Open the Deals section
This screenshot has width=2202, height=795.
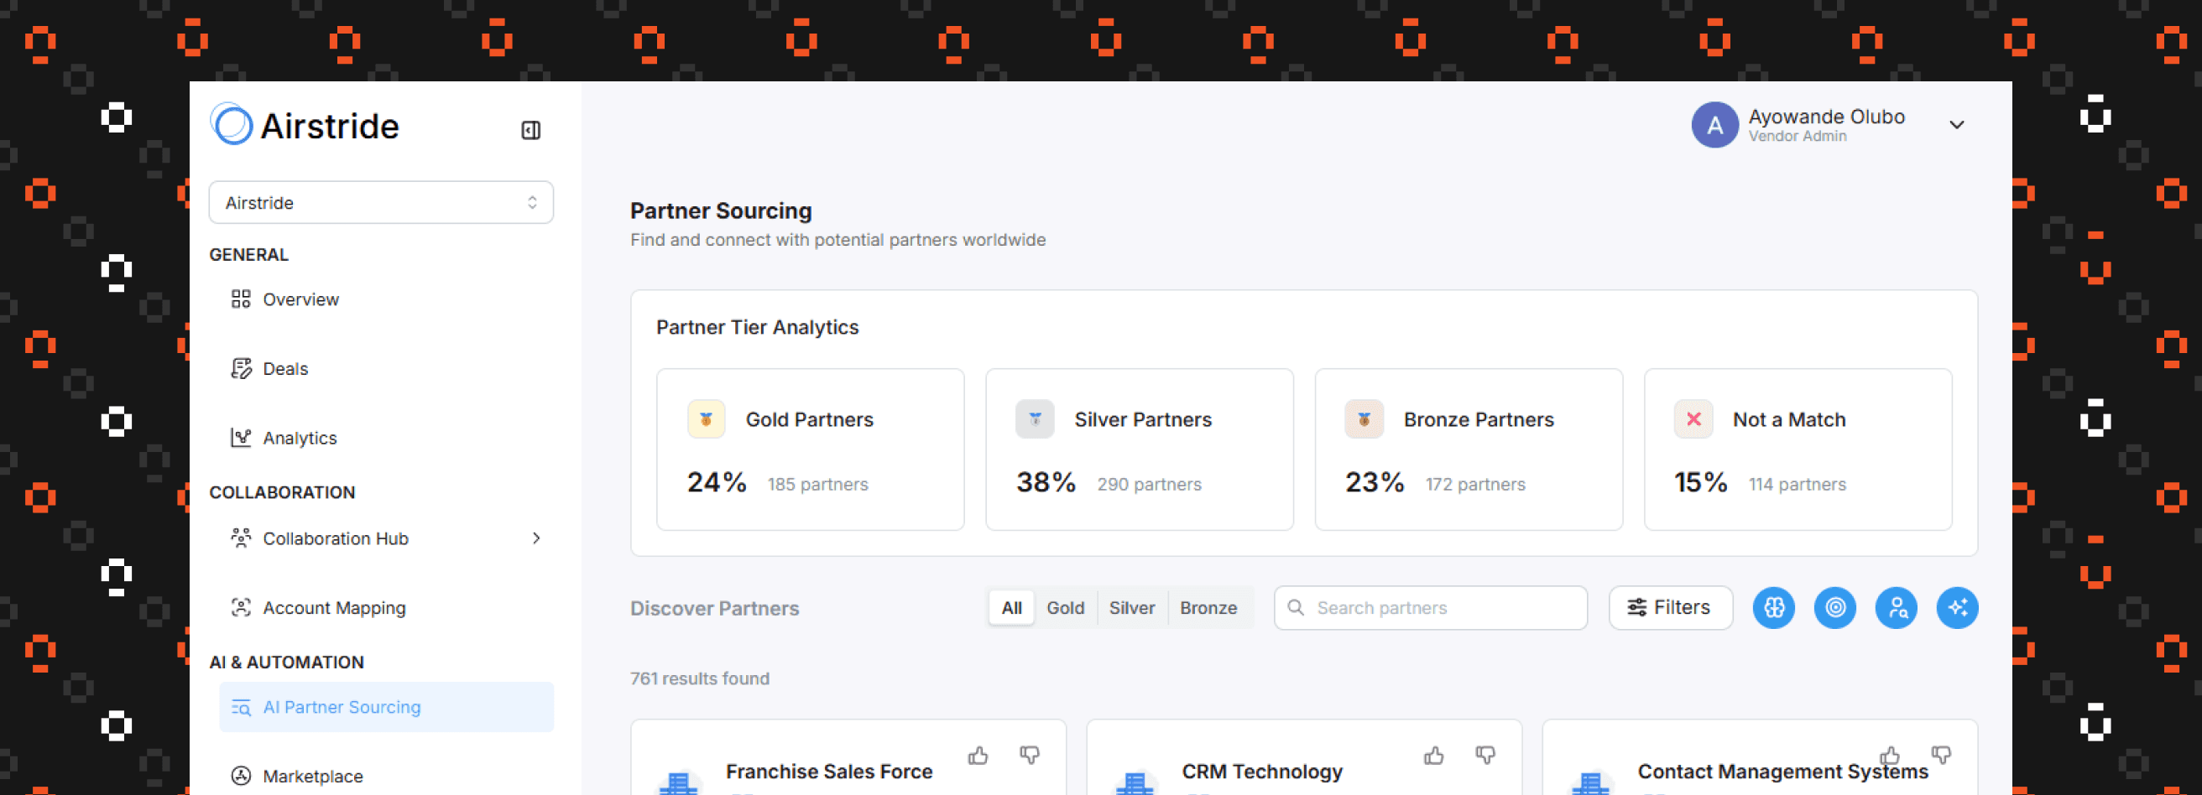284,368
